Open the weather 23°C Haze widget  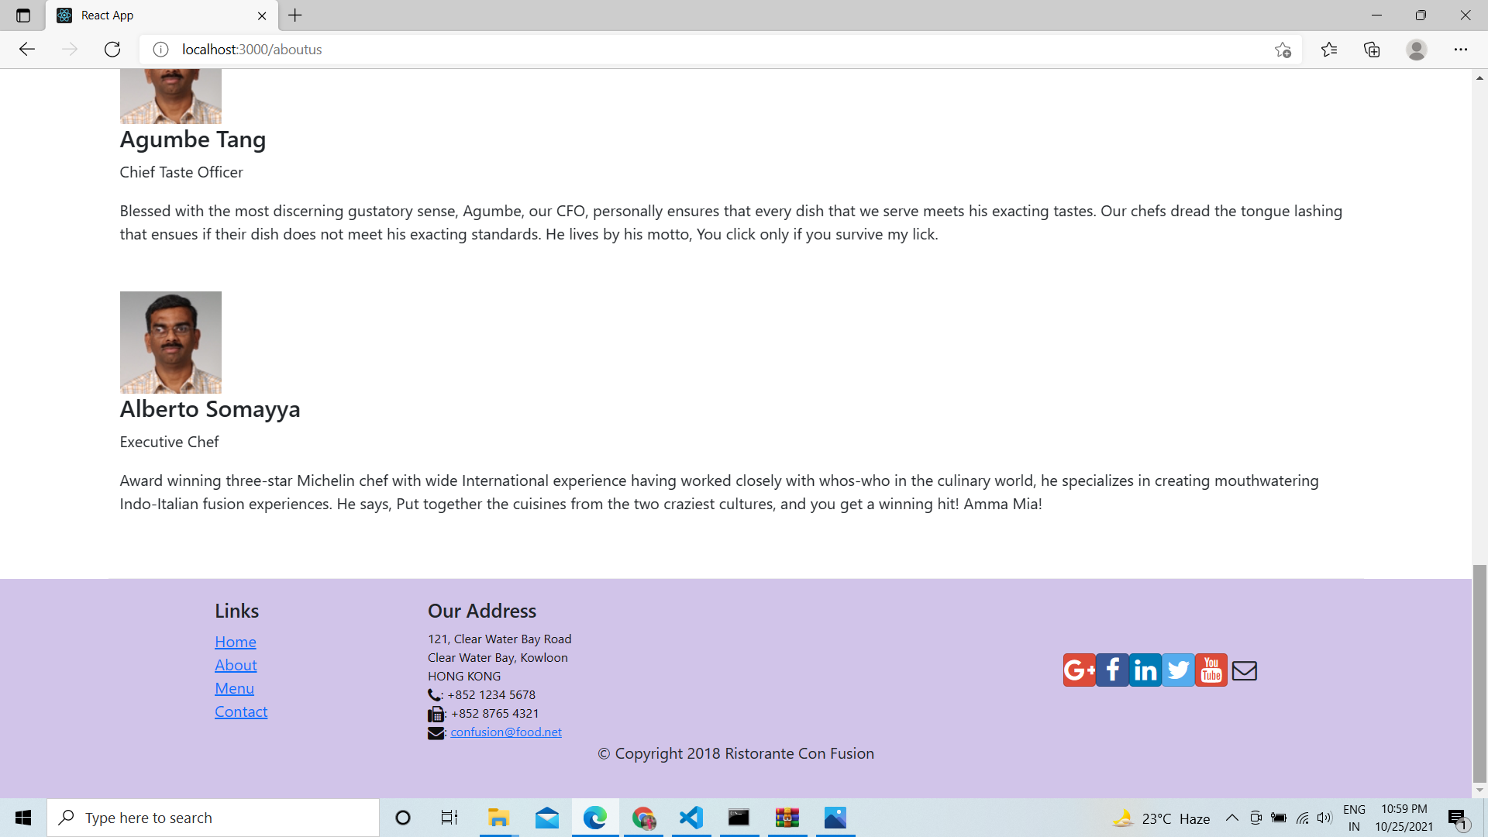(1160, 818)
